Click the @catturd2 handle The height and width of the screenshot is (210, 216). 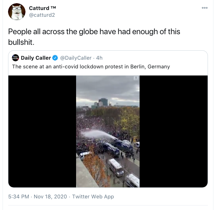click(x=42, y=15)
